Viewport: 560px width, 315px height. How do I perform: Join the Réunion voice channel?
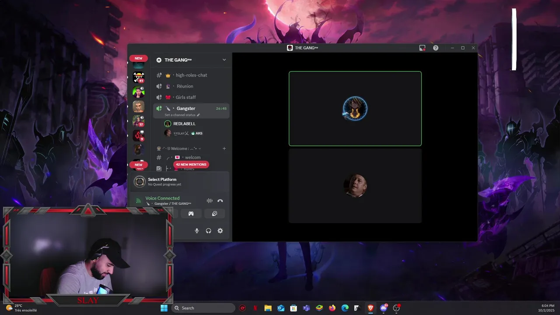tap(191, 86)
